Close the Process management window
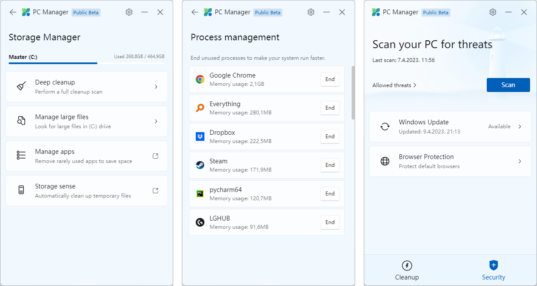Screen dimensions: 537x286 (x=342, y=12)
